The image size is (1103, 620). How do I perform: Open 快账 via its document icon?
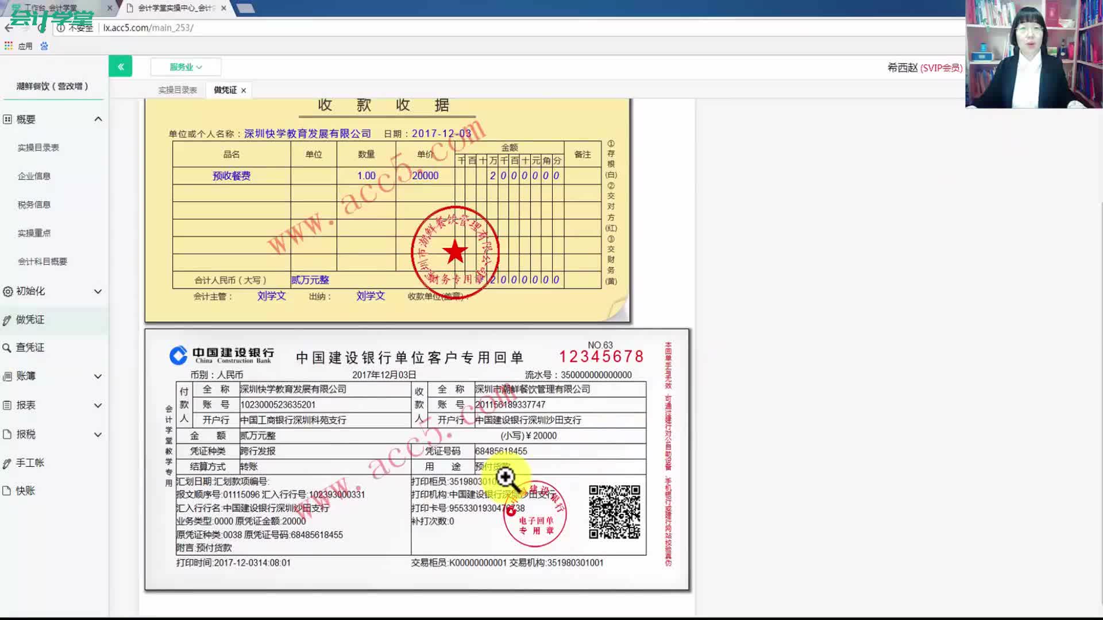click(x=7, y=491)
